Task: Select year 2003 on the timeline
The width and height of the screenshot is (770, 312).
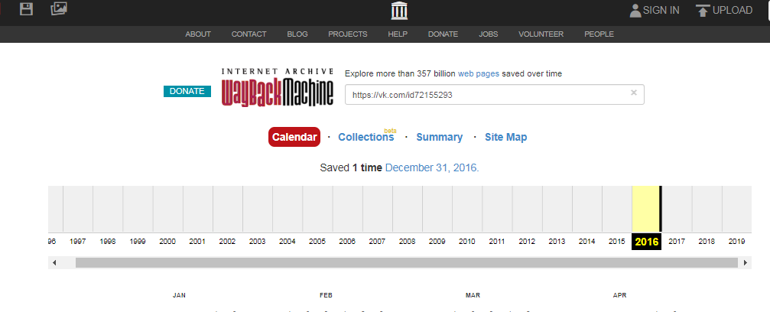Action: (258, 241)
